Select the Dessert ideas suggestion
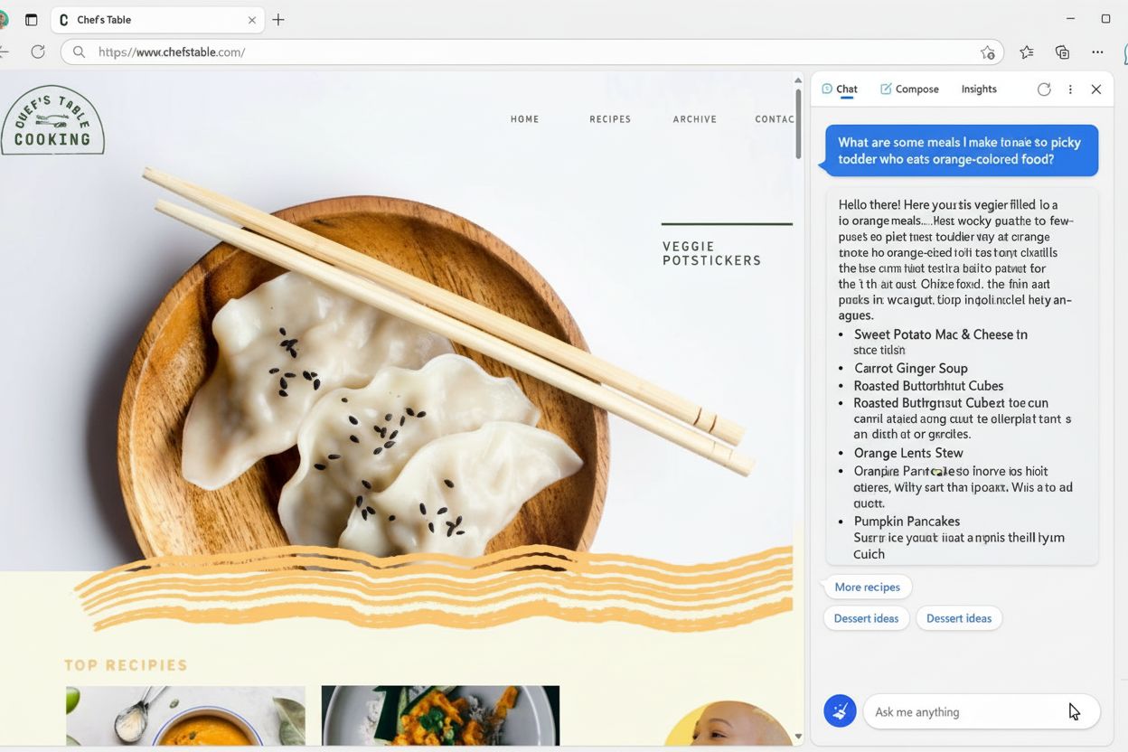This screenshot has width=1128, height=752. pos(866,618)
